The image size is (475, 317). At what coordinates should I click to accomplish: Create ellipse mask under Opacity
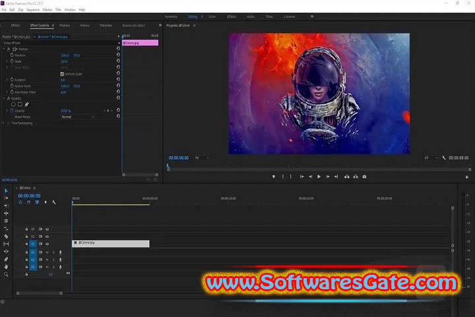13,104
